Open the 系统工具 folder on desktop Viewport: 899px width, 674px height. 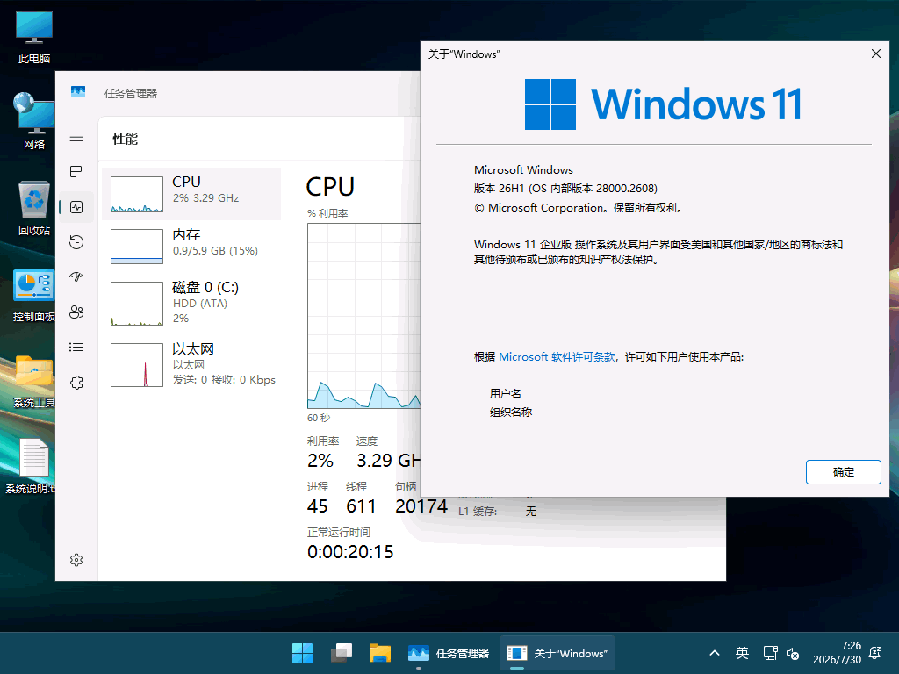[x=34, y=381]
